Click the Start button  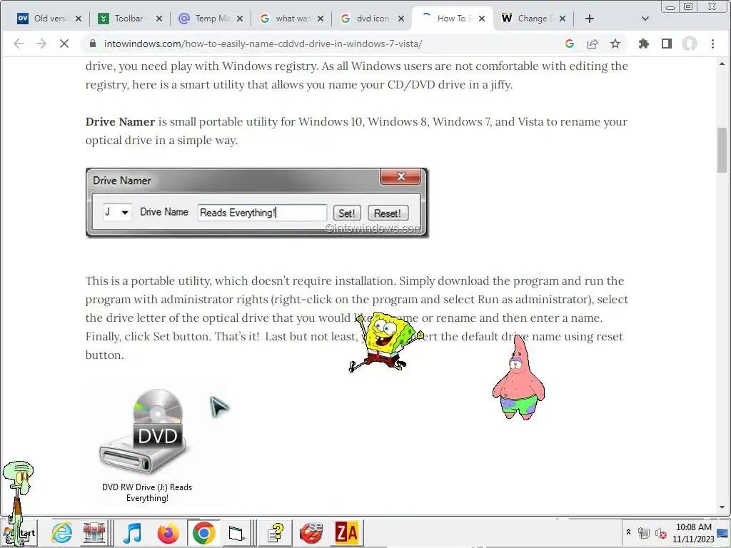tap(19, 532)
